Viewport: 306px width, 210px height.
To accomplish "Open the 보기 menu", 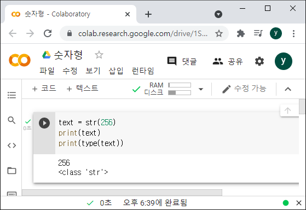I will (93, 71).
